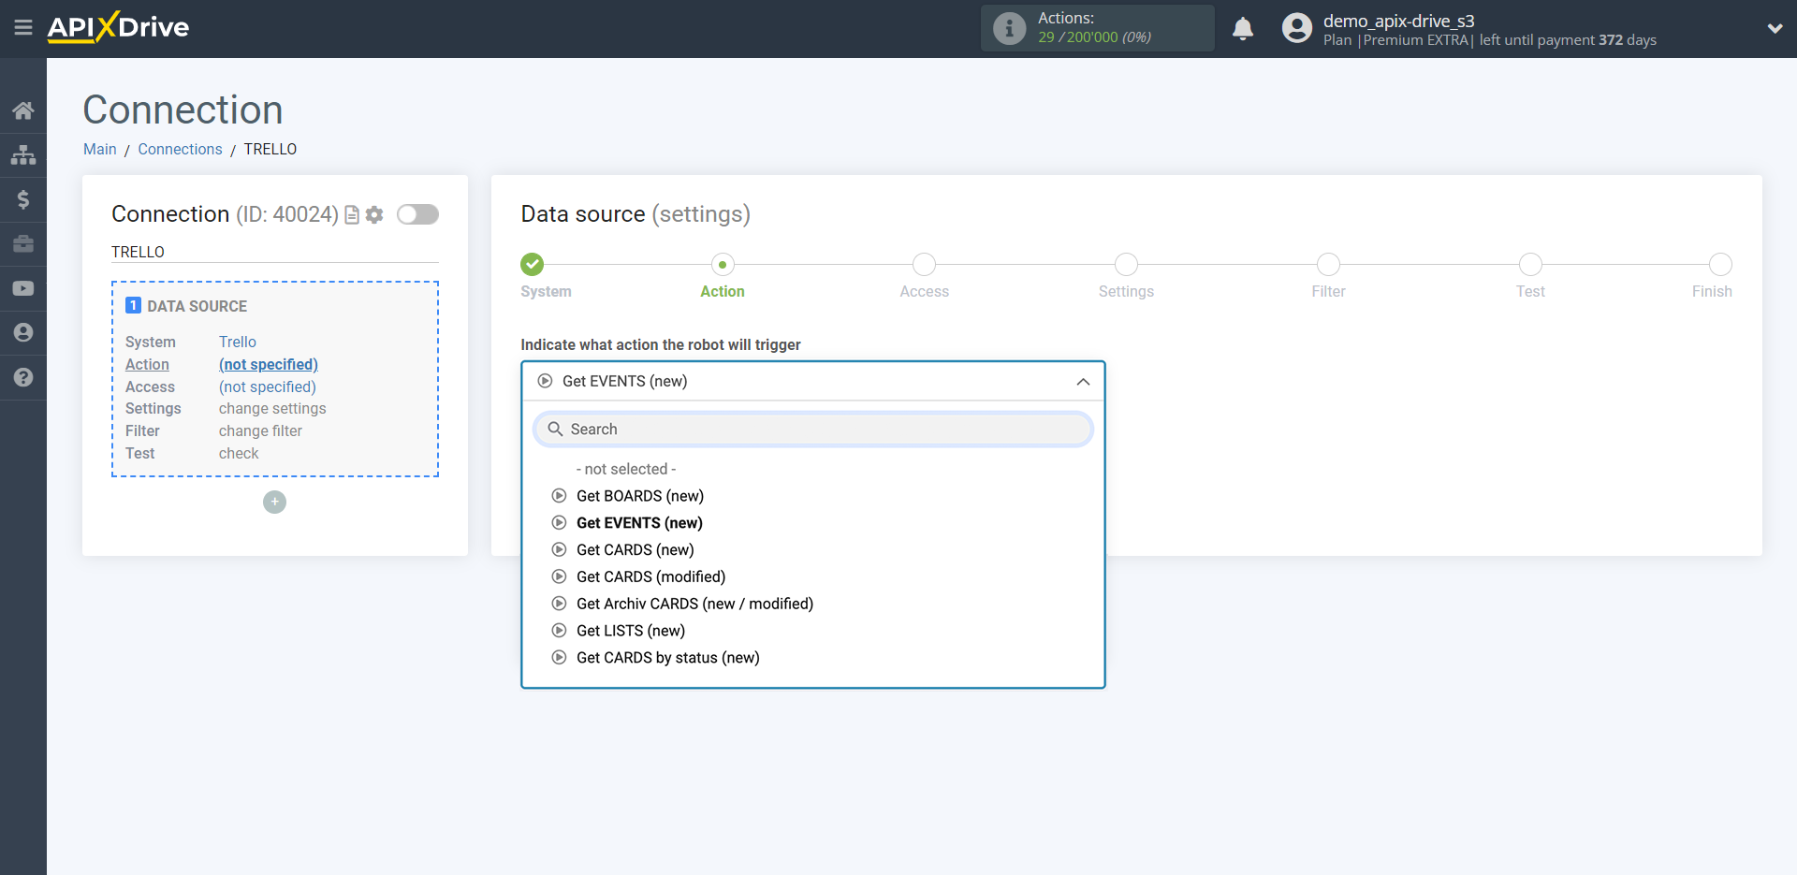Screen dimensions: 1797x875
Task: Click the Connection (ID: 40024) title
Action: click(225, 214)
